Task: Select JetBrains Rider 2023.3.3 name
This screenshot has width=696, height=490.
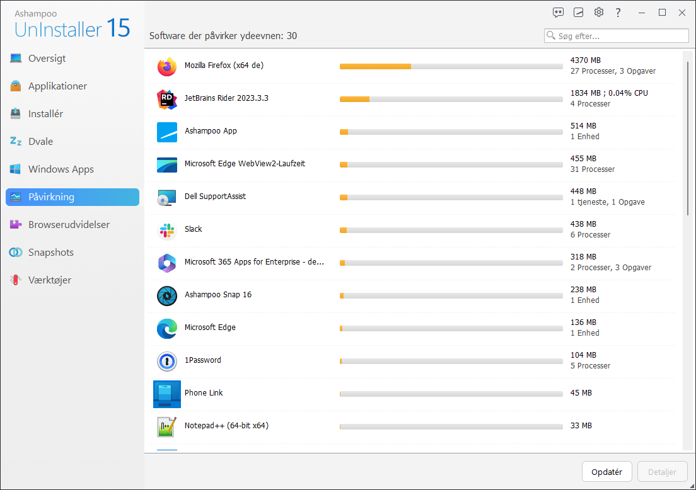Action: coord(226,98)
